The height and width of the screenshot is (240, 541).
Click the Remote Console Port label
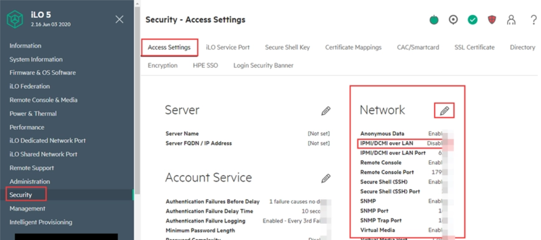(387, 172)
